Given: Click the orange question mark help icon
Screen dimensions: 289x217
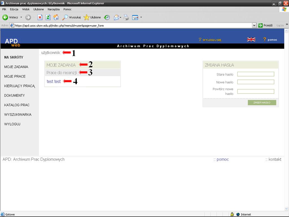Looking at the screenshot, I should 265,39.
